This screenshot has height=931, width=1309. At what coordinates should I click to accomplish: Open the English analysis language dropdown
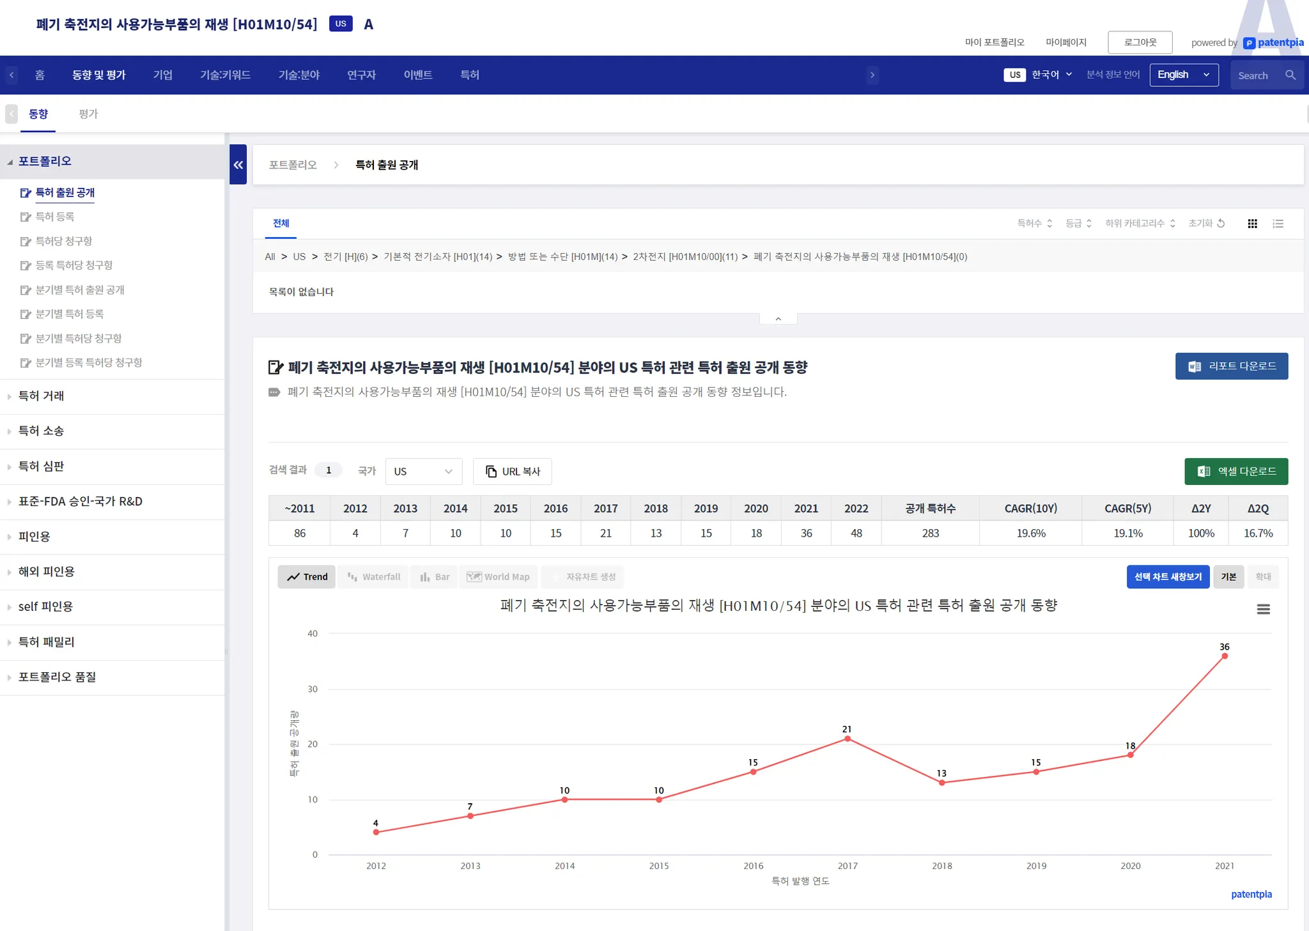click(x=1183, y=75)
